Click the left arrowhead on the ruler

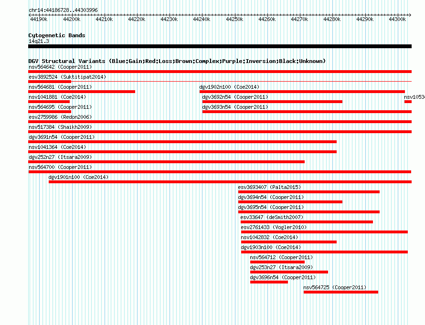coord(30,15)
